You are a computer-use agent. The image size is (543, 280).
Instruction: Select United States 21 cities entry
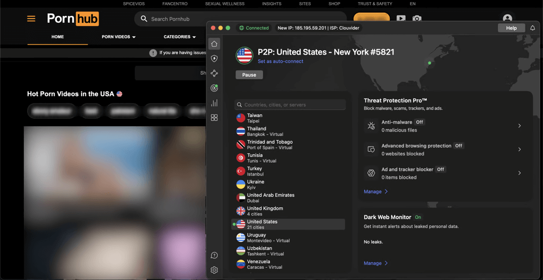pyautogui.click(x=288, y=224)
